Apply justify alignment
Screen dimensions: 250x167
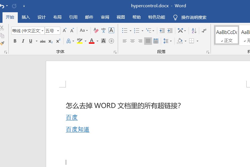point(148,41)
